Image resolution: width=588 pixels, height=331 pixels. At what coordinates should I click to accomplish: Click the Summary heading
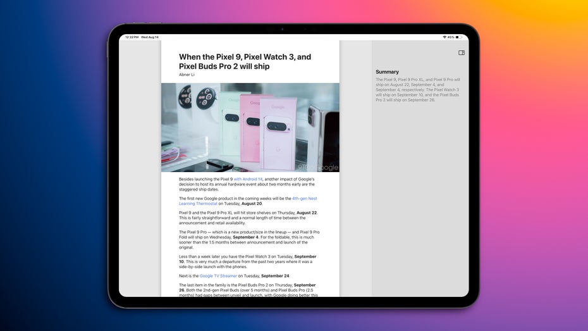coord(387,72)
